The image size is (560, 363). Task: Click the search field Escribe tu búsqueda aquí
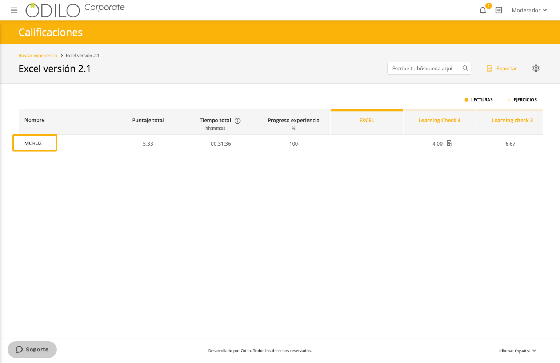(429, 68)
